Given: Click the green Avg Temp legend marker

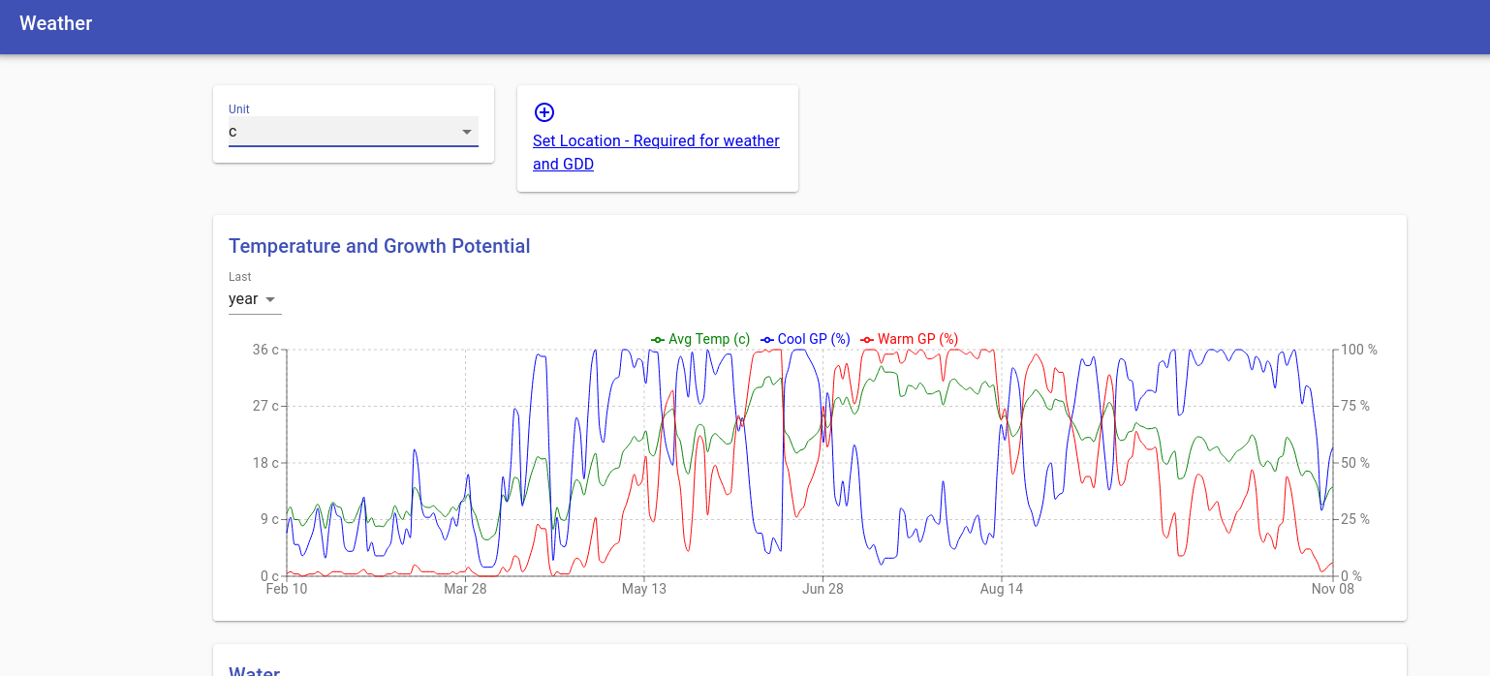Looking at the screenshot, I should (658, 340).
